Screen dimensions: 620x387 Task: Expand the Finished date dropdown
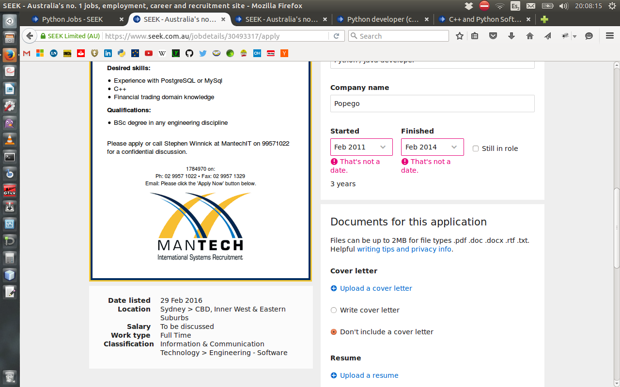point(432,147)
